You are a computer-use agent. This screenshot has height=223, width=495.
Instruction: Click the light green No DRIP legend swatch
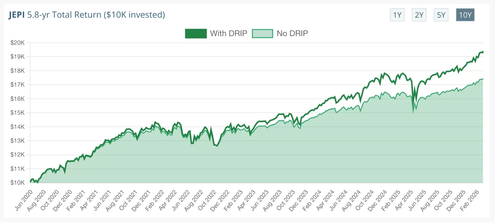coord(263,33)
